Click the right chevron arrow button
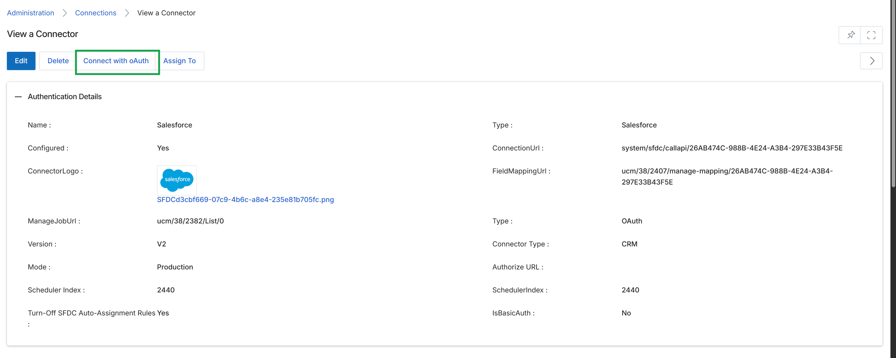This screenshot has height=358, width=896. click(871, 61)
